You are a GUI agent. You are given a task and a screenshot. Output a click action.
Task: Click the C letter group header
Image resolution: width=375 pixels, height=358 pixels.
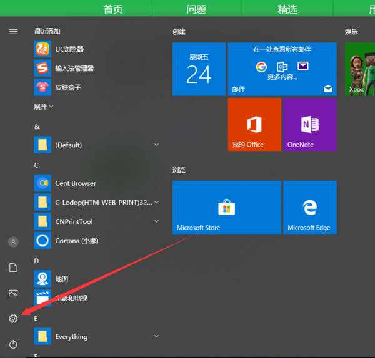tap(36, 165)
